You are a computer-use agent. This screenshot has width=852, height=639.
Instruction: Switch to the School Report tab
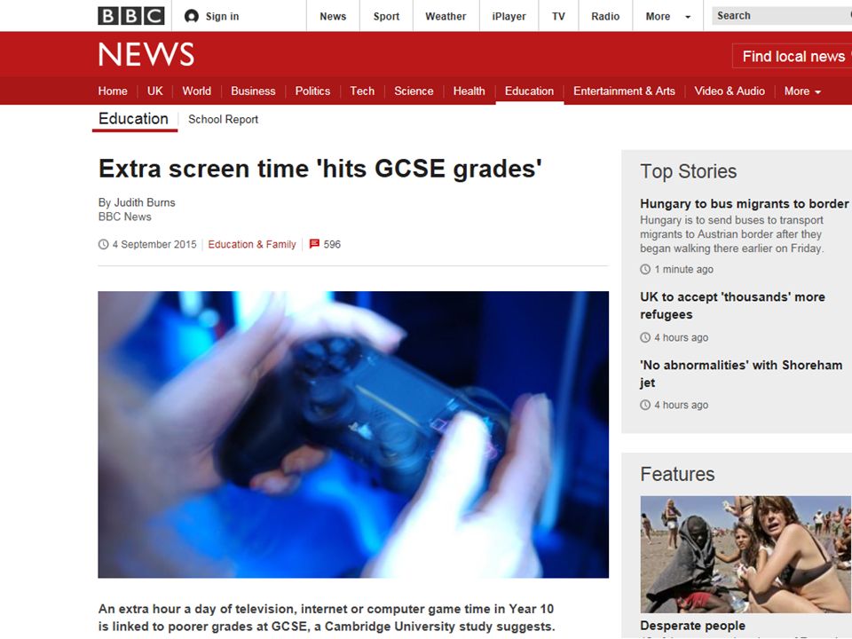223,120
